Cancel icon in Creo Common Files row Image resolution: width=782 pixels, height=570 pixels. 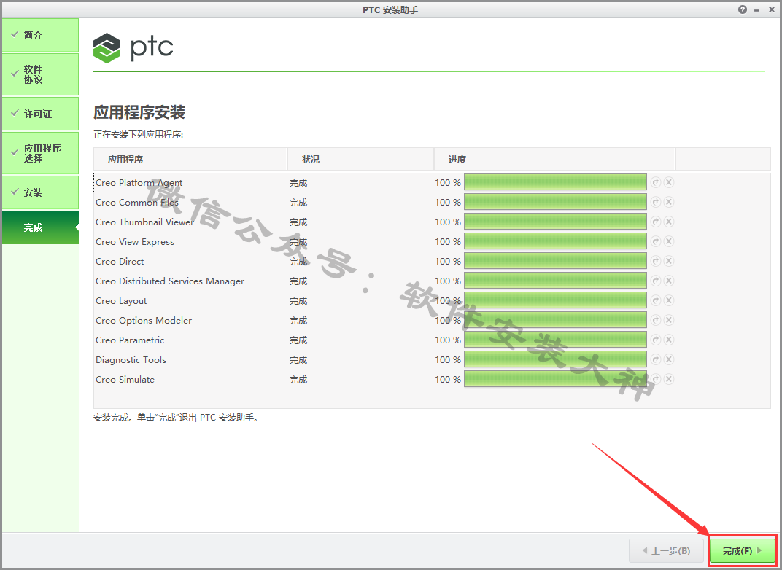tap(669, 202)
